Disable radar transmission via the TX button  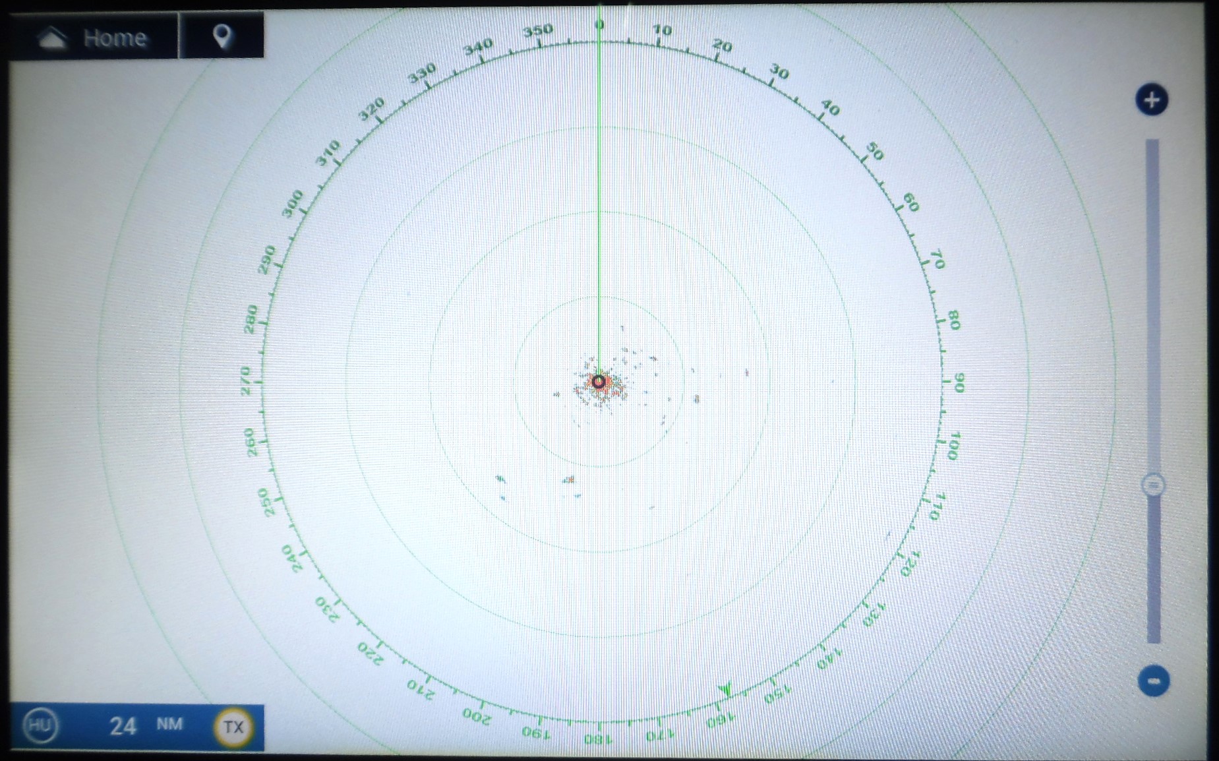232,727
